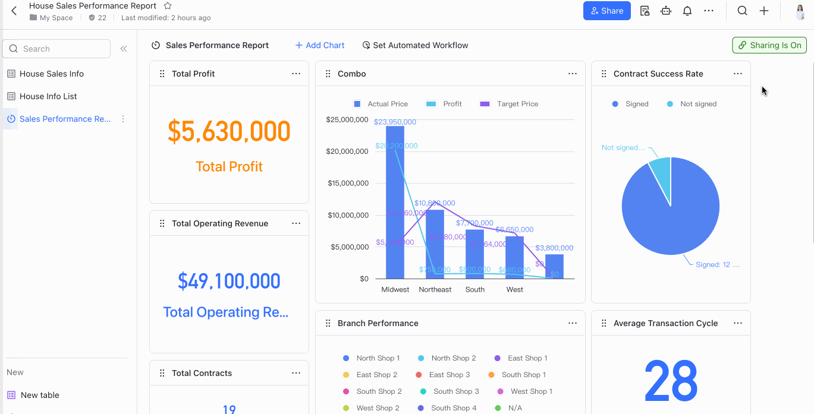Open the Total Profit card options menu
The width and height of the screenshot is (814, 414).
tap(296, 73)
